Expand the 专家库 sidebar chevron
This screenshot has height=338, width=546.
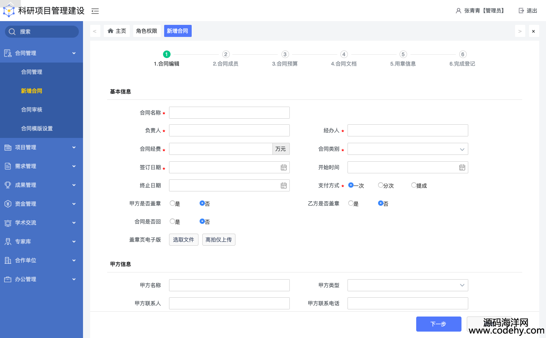click(x=74, y=242)
